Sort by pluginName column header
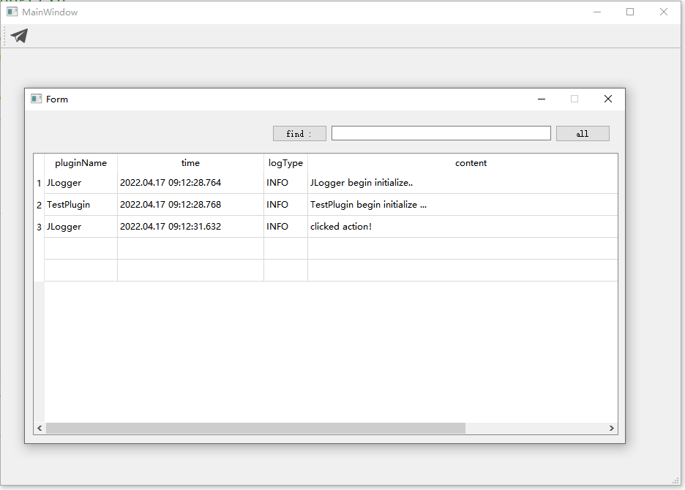Viewport: 685px width, 490px height. (x=81, y=163)
